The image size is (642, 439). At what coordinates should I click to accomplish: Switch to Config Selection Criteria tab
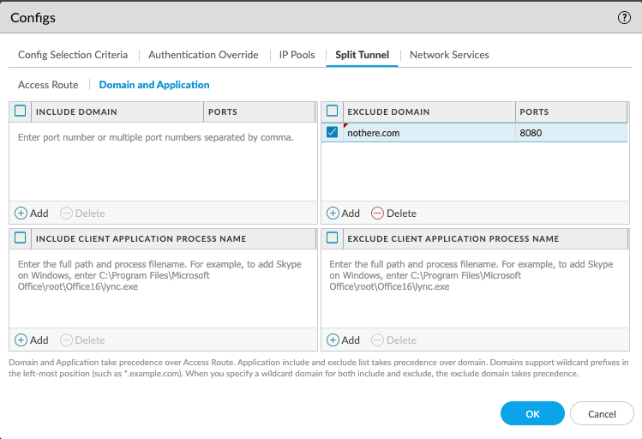point(73,55)
